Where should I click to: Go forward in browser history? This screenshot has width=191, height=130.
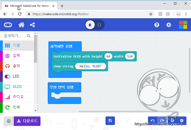pos(12,14)
